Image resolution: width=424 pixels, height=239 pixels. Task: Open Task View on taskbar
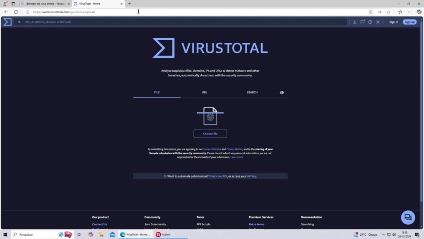point(79,234)
